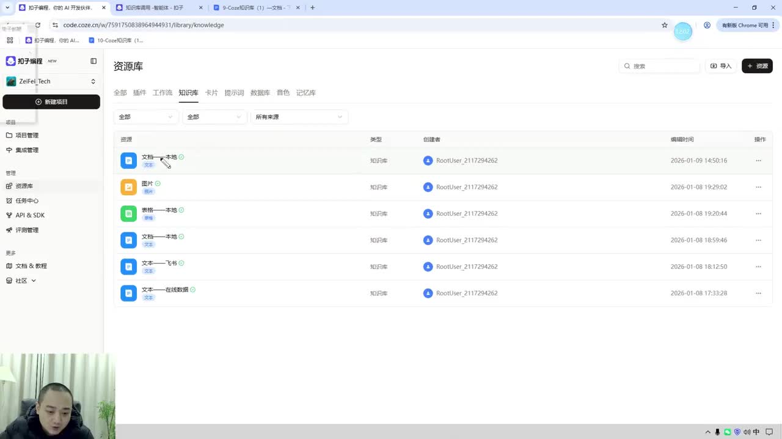Open more actions for 文本——飞书 row
This screenshot has width=782, height=439.
759,267
